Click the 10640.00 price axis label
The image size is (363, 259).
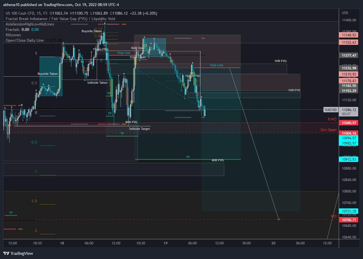coord(349,237)
